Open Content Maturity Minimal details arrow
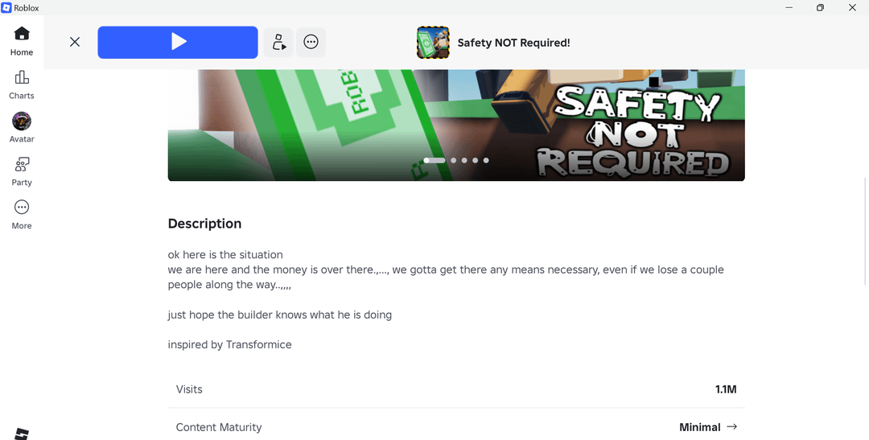 tap(732, 426)
